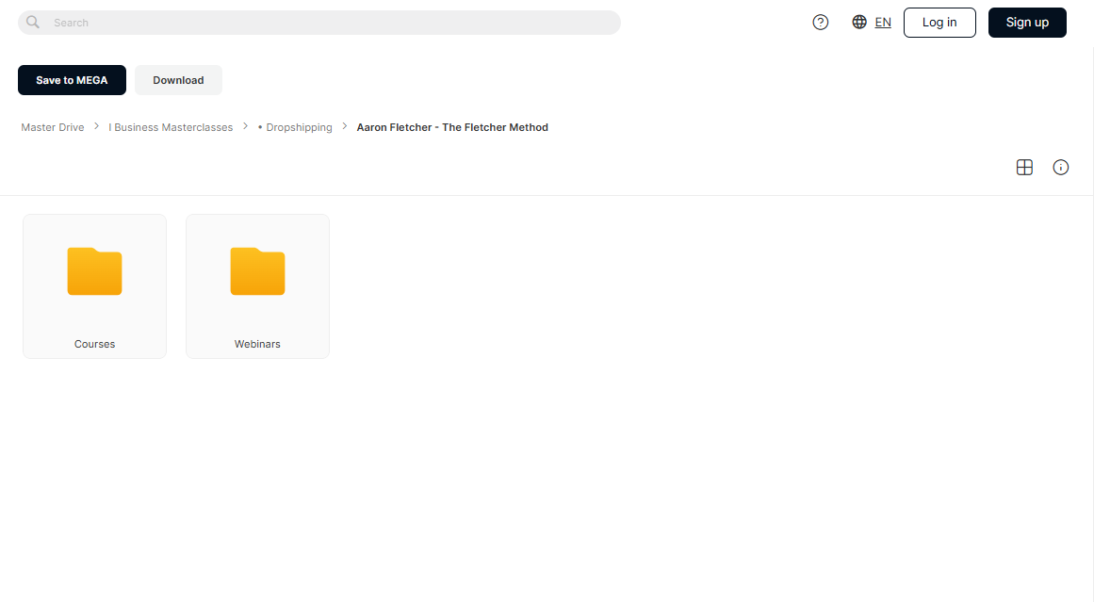
Task: Go to Dropshipping breadcrumb
Action: coord(295,127)
